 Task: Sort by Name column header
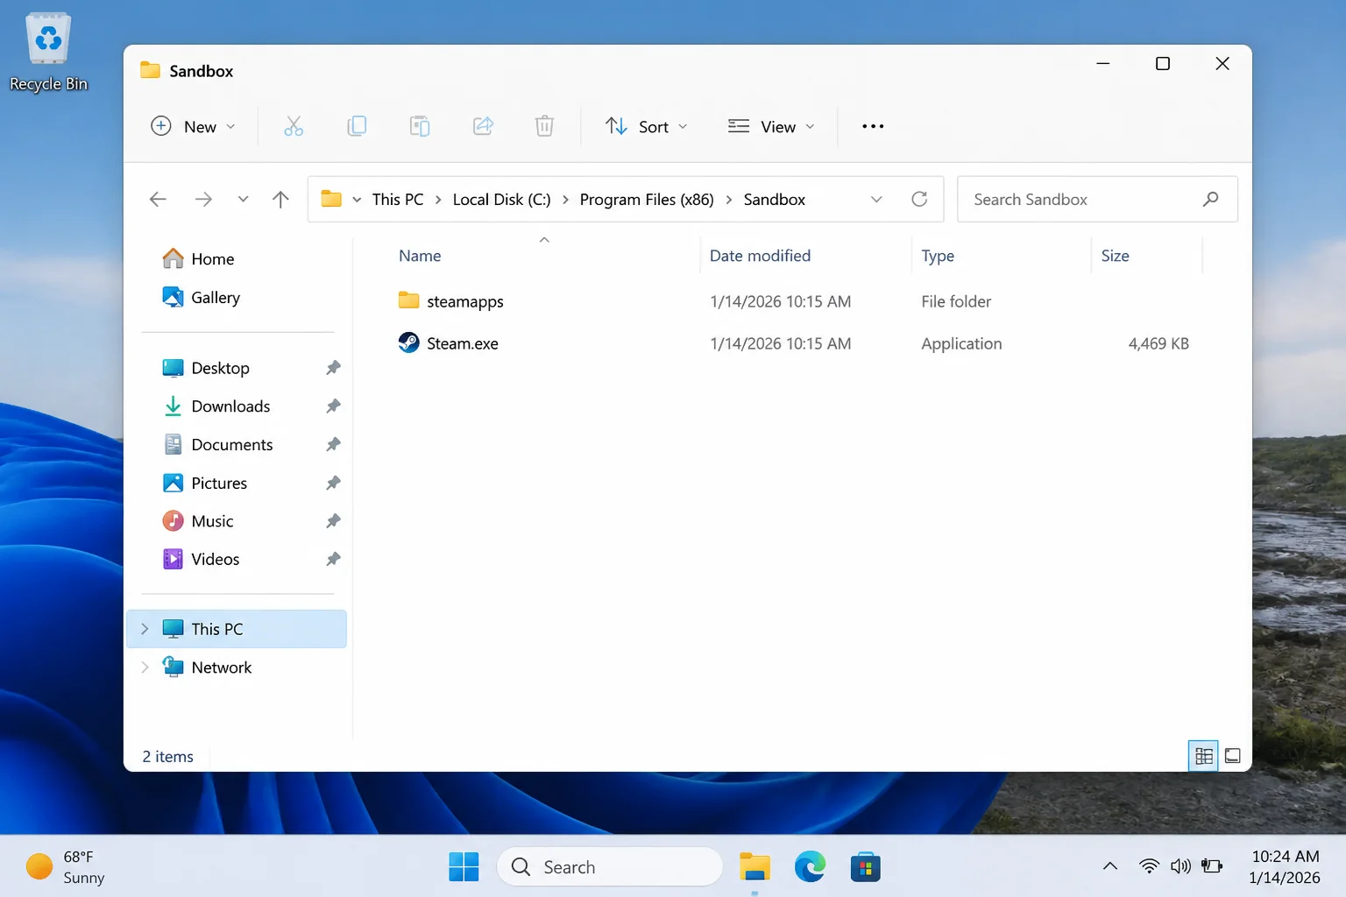click(x=420, y=256)
